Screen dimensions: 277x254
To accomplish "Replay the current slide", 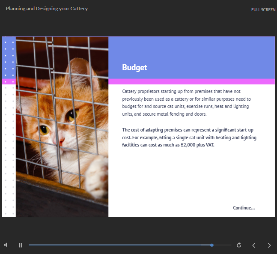I will (239, 245).
